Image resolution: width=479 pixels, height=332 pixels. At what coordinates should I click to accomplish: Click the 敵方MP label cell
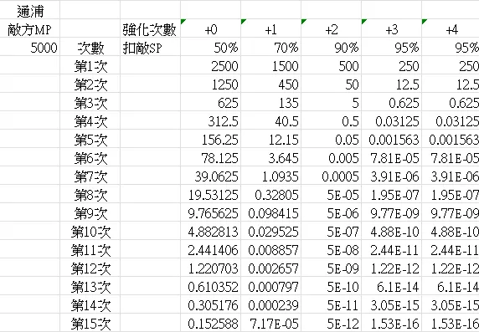pos(30,28)
